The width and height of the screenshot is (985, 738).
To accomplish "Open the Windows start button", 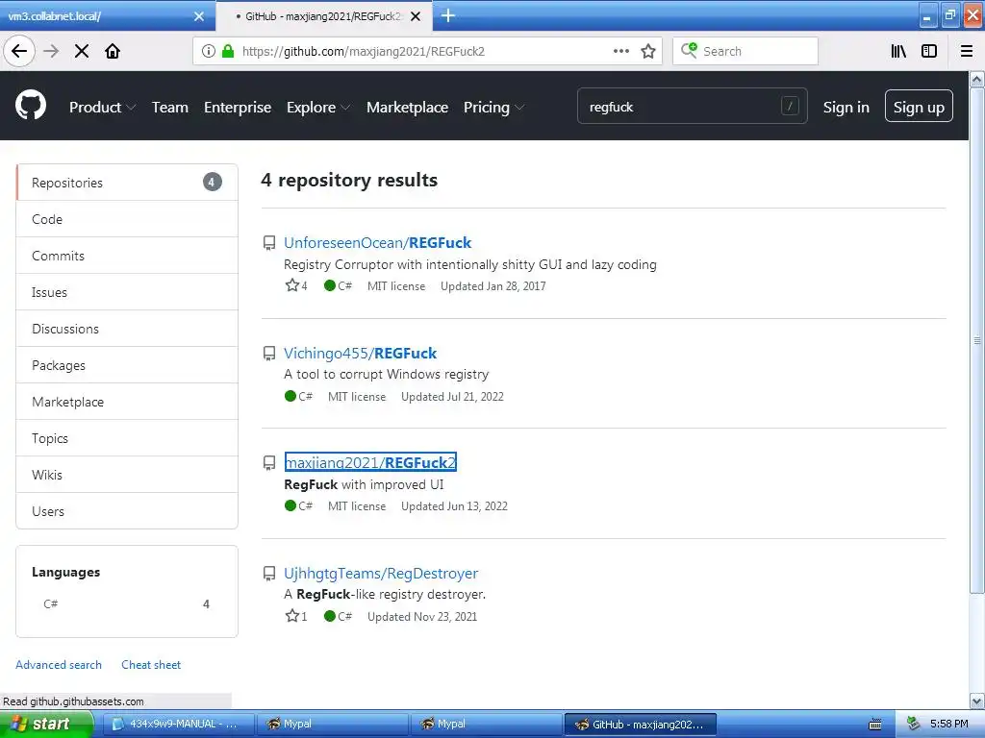I will (x=46, y=724).
